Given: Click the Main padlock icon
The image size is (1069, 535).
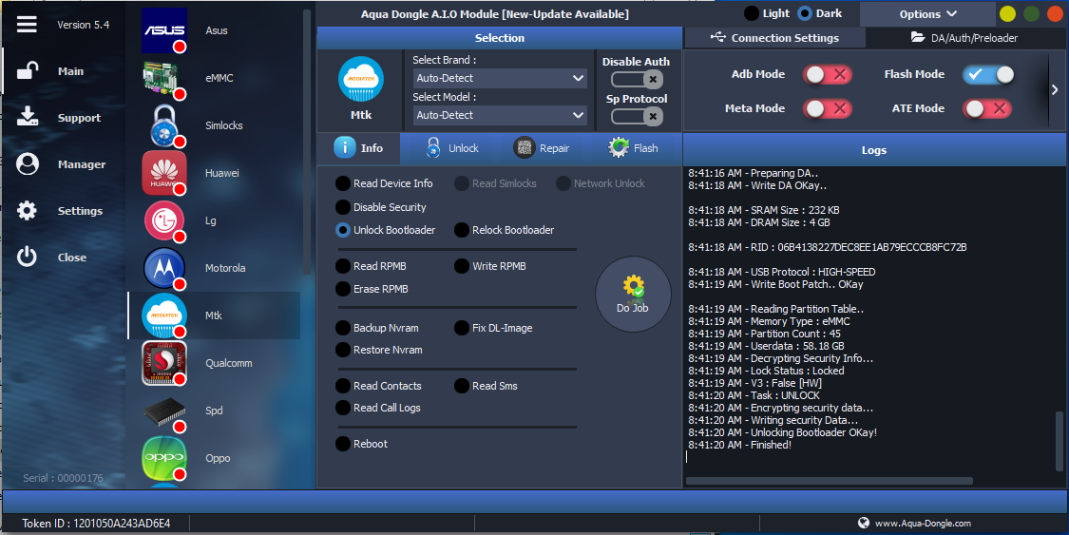Looking at the screenshot, I should [28, 70].
